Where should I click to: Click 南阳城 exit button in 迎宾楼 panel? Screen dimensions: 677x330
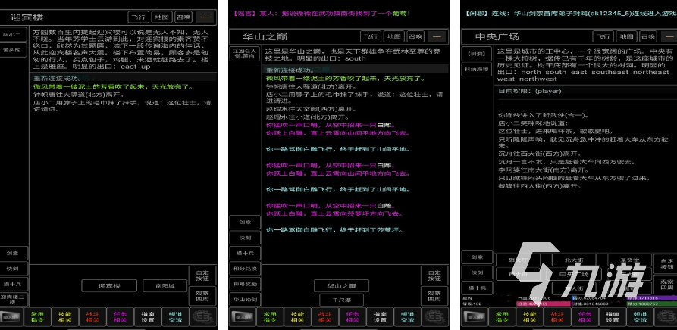click(x=165, y=285)
